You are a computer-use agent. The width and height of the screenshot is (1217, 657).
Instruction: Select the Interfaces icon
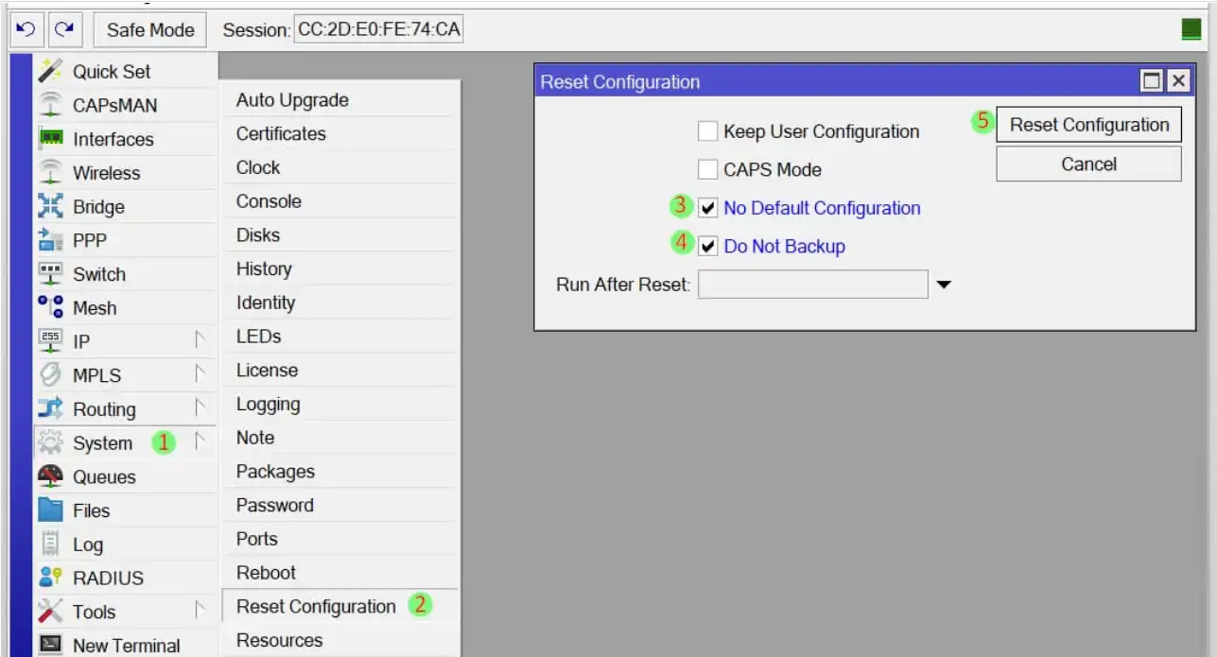point(50,139)
